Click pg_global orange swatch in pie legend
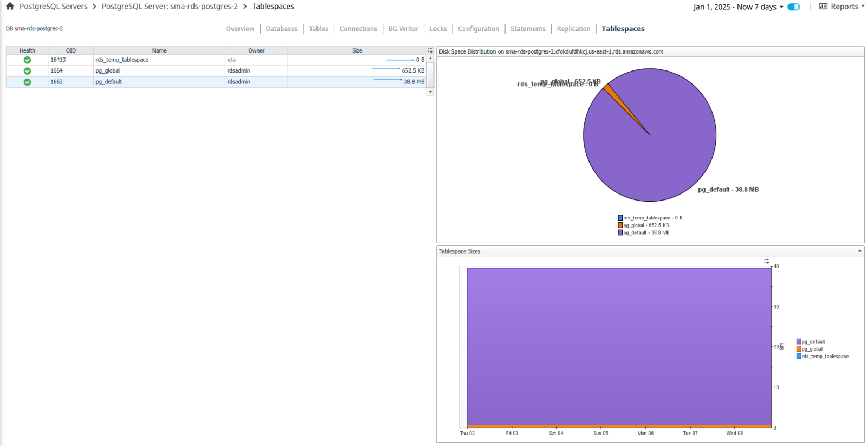The width and height of the screenshot is (867, 446). point(620,225)
